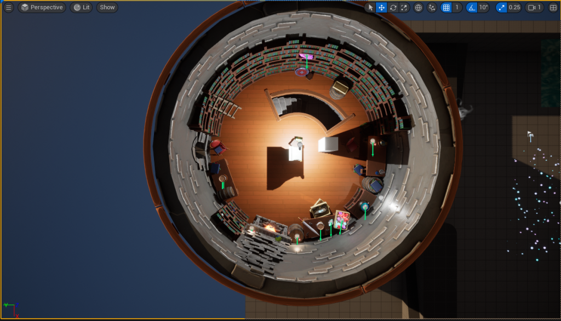
Task: Switch to the Rotate objects tool
Action: tap(393, 8)
